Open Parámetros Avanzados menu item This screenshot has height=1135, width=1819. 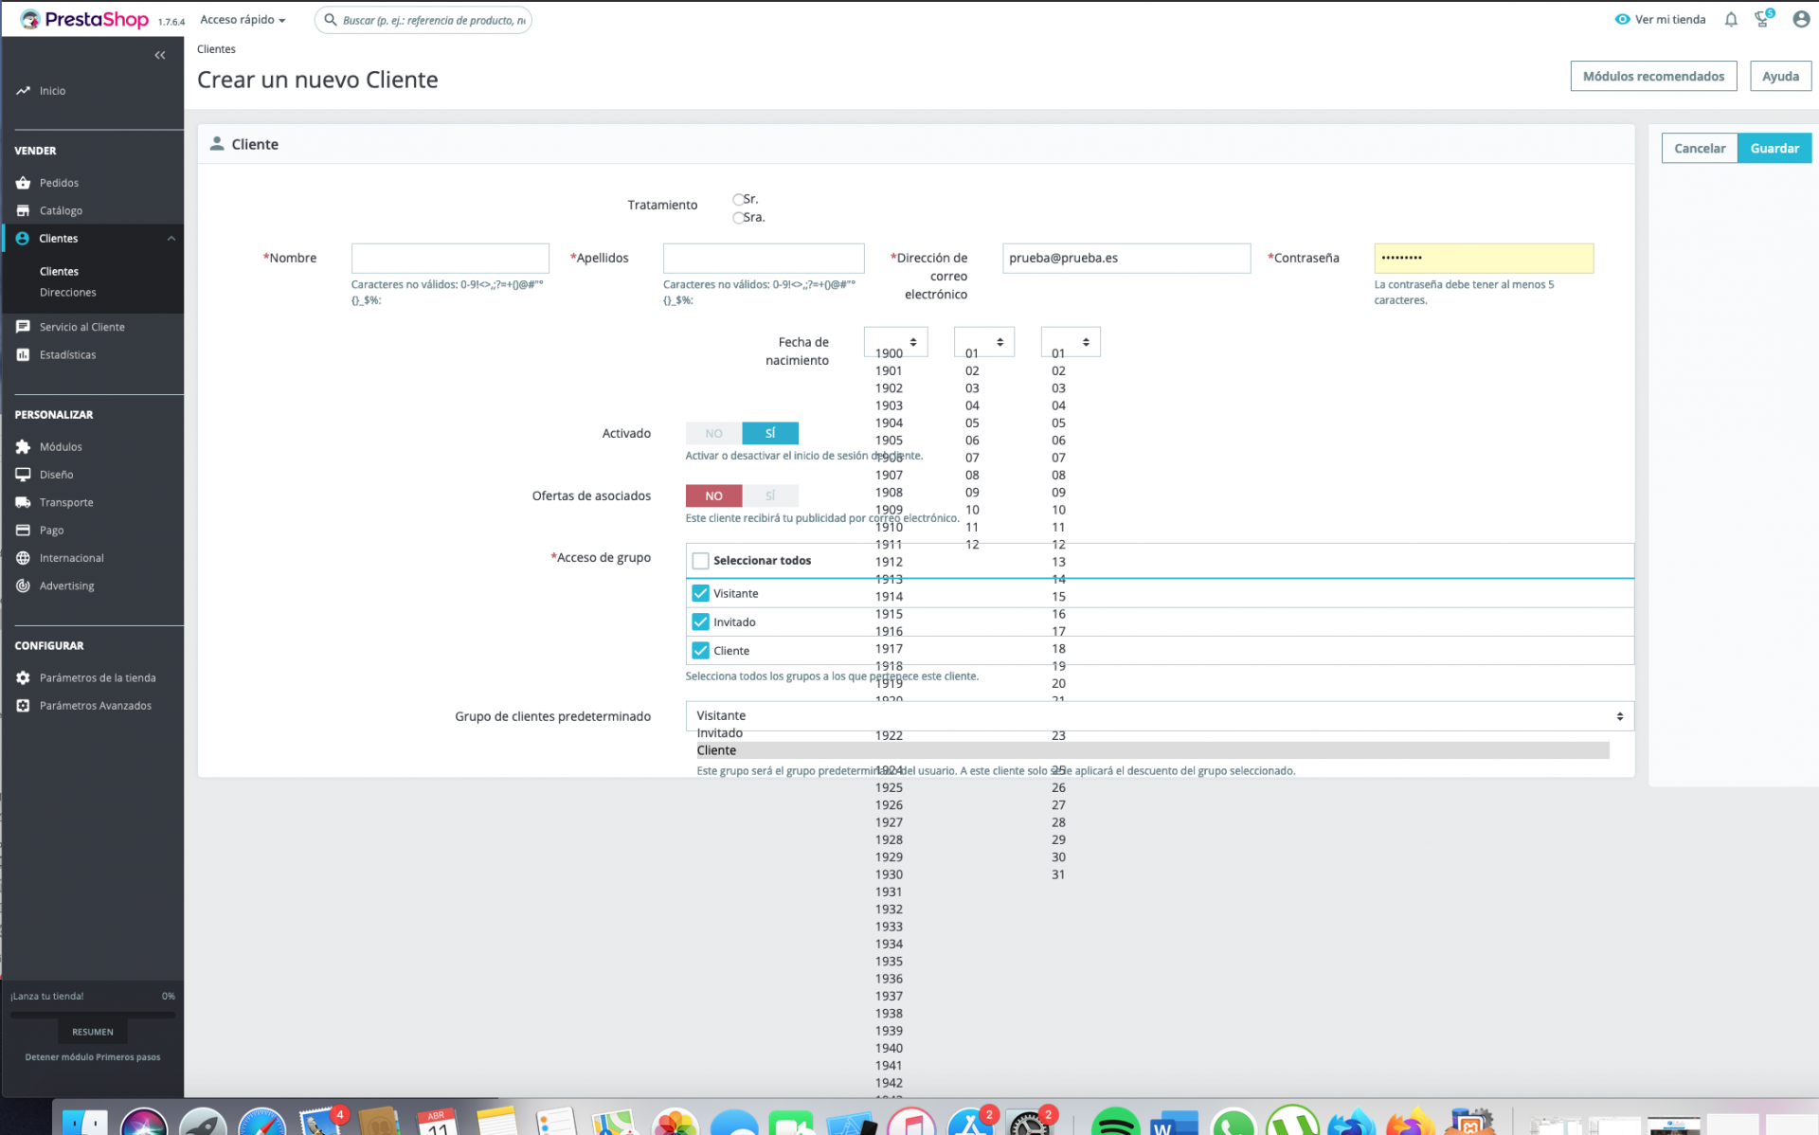95,706
